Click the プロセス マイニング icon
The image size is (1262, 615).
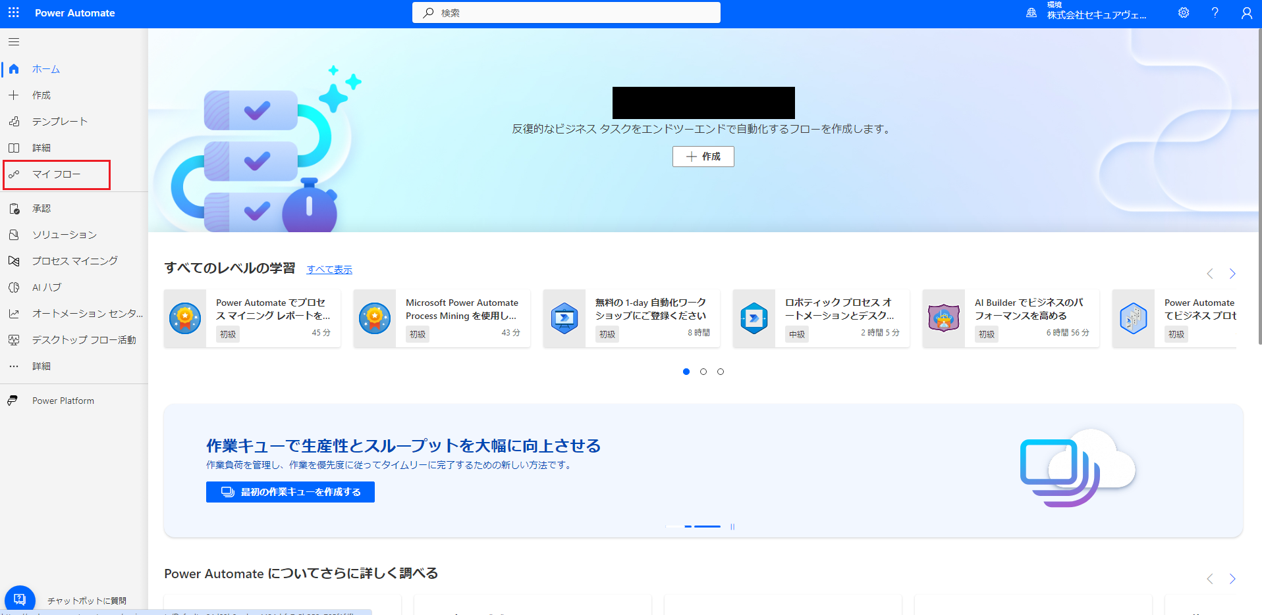[x=14, y=261]
